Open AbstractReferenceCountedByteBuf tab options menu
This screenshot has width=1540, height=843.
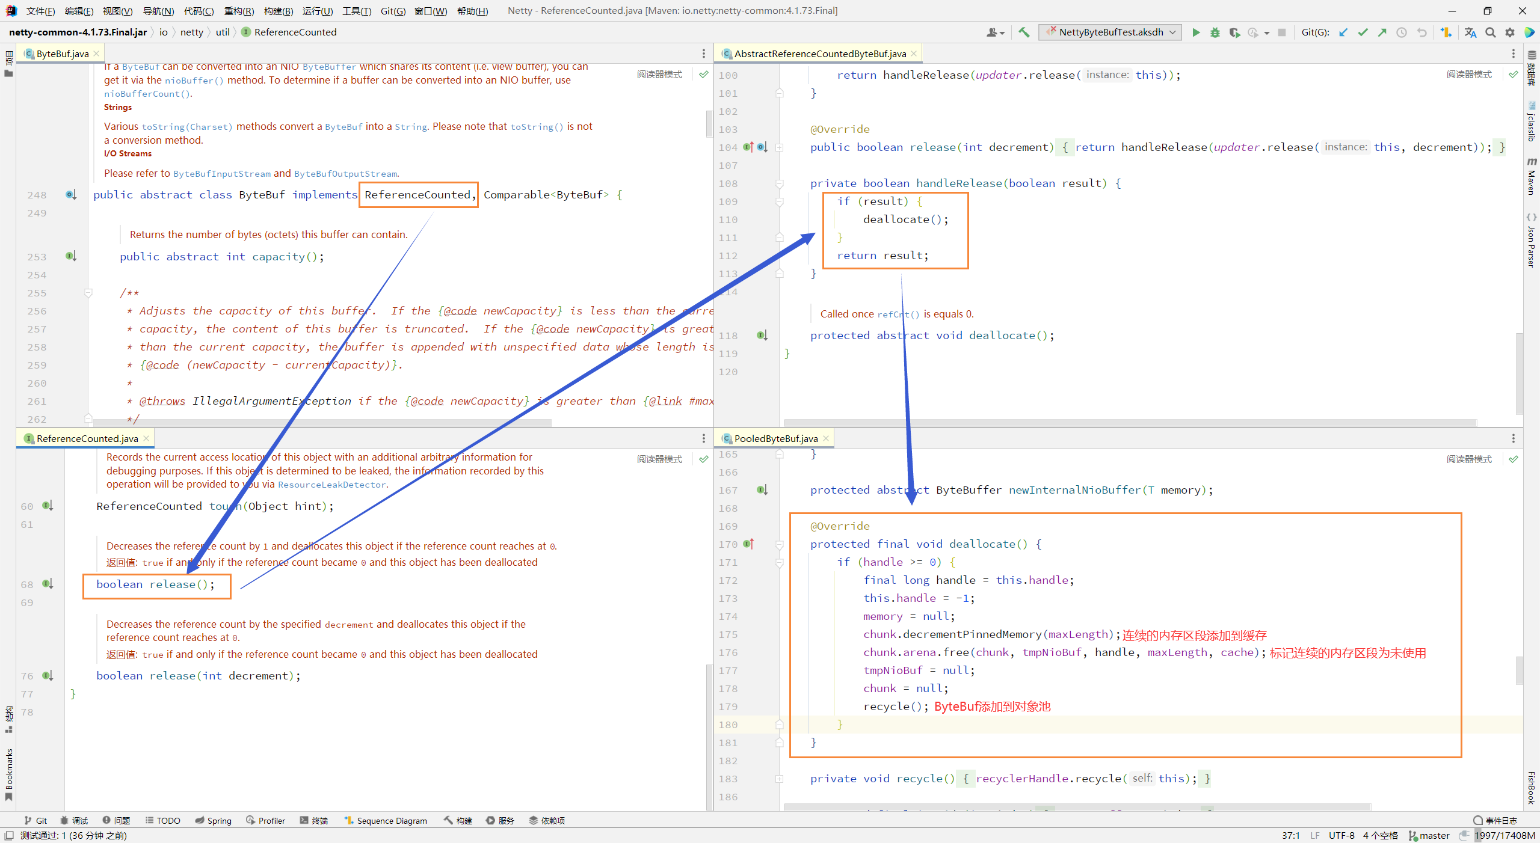tap(1513, 54)
